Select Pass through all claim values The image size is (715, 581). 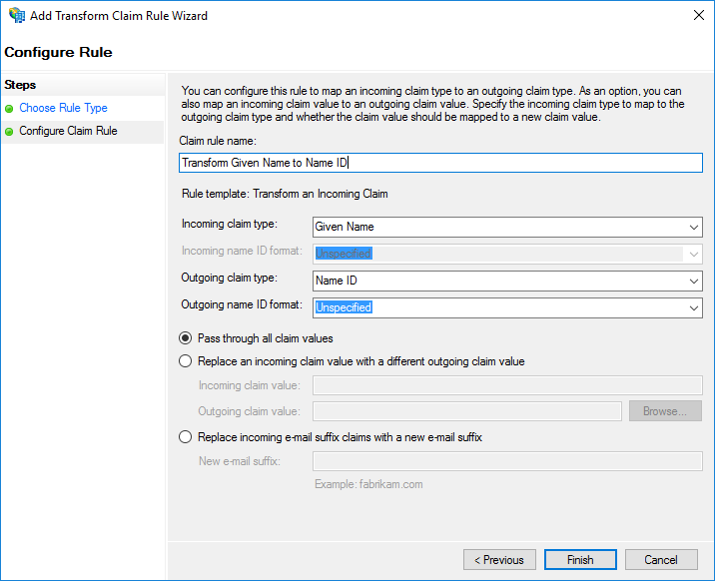pos(185,338)
